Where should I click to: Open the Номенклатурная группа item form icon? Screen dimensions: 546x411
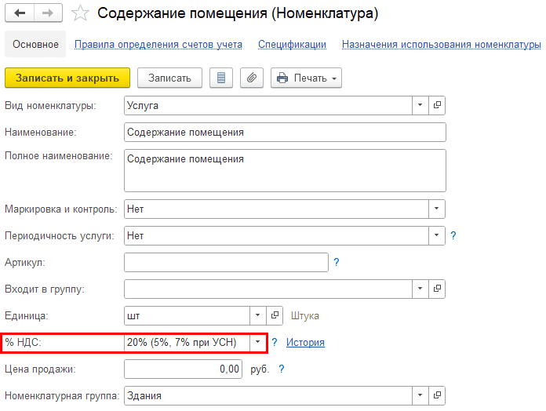[x=438, y=395]
